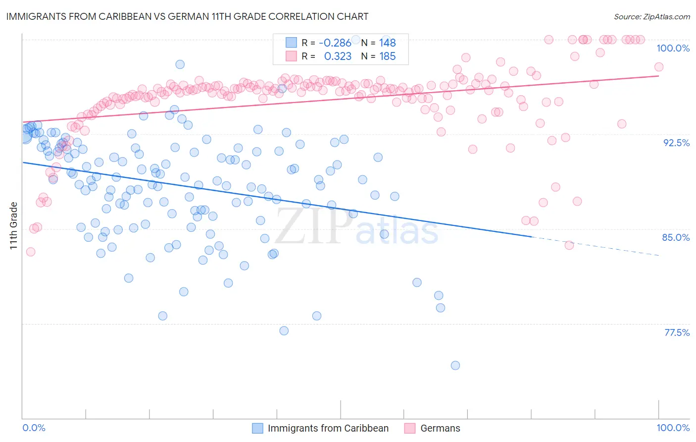Click the N = 148 value

379,43
